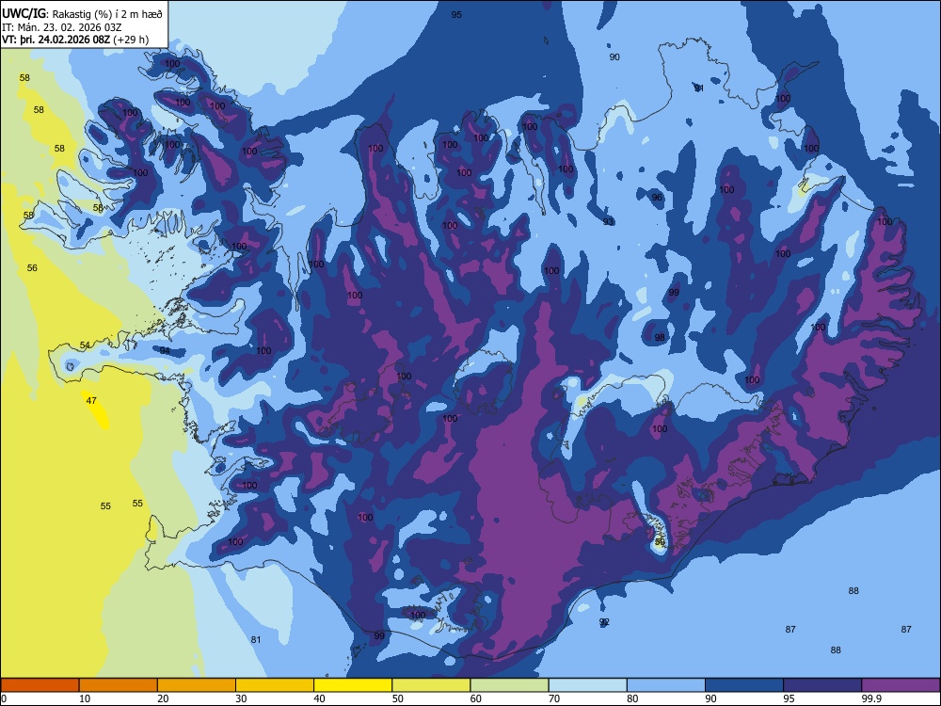
Task: Click the map value 96 on the map
Action: point(657,197)
